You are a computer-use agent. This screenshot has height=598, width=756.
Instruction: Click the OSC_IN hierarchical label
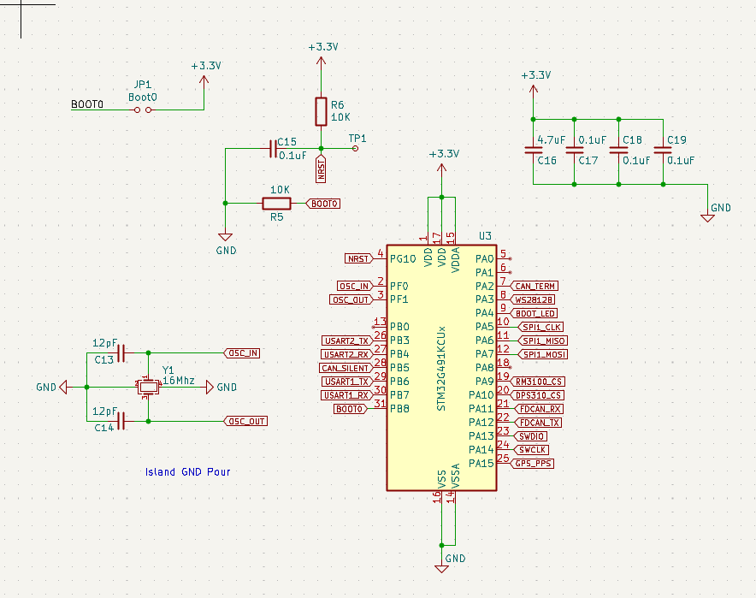(243, 352)
